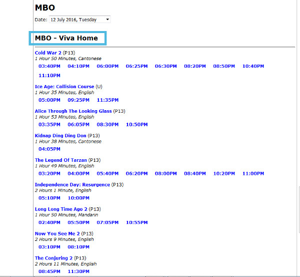
Task: Click '1 Hour 38 Minutes, Cantonese' text
Action: 68,141
